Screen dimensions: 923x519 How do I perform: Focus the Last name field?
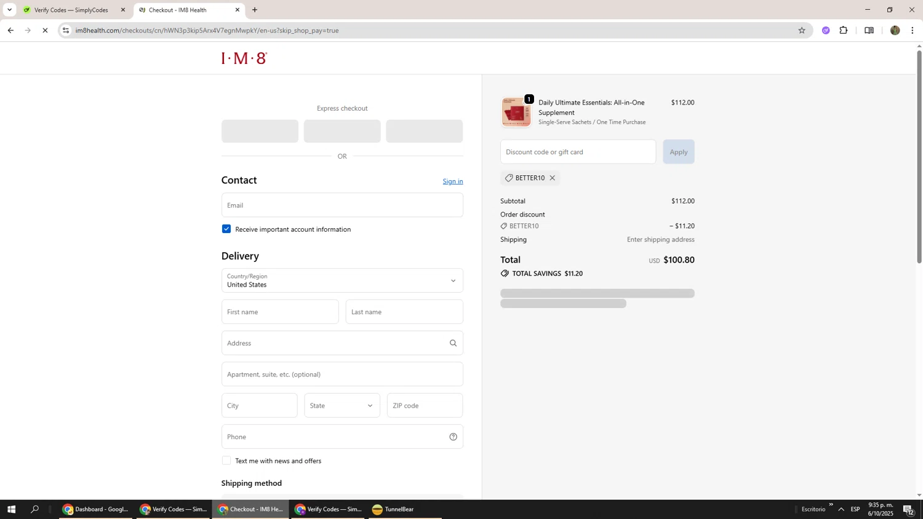click(x=404, y=312)
